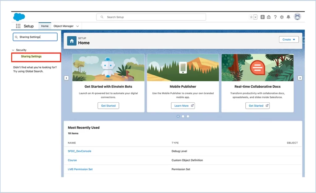
Task: Click the Custom Object Definition cell
Action: tap(187, 160)
